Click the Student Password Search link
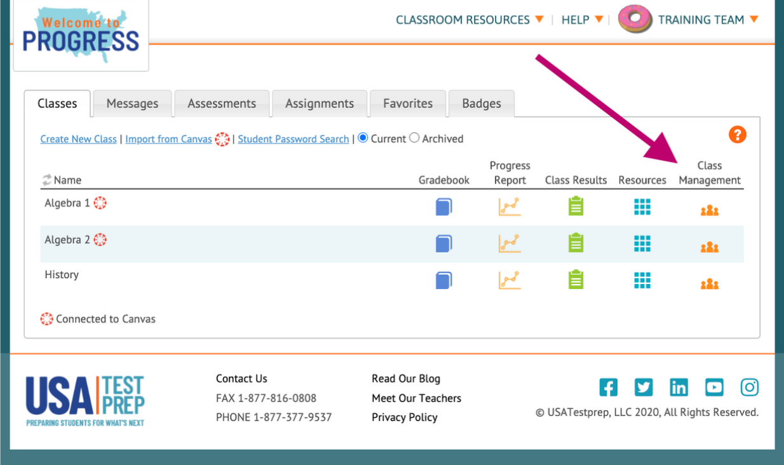The image size is (784, 465). coord(293,139)
